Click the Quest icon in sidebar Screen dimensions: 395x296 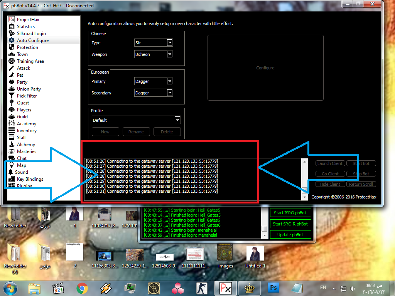12,103
